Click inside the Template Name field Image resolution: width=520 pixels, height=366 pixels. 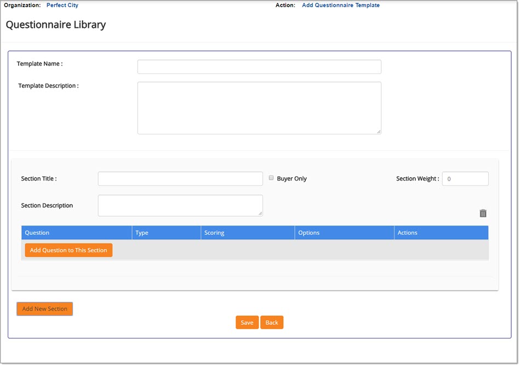[x=259, y=66]
